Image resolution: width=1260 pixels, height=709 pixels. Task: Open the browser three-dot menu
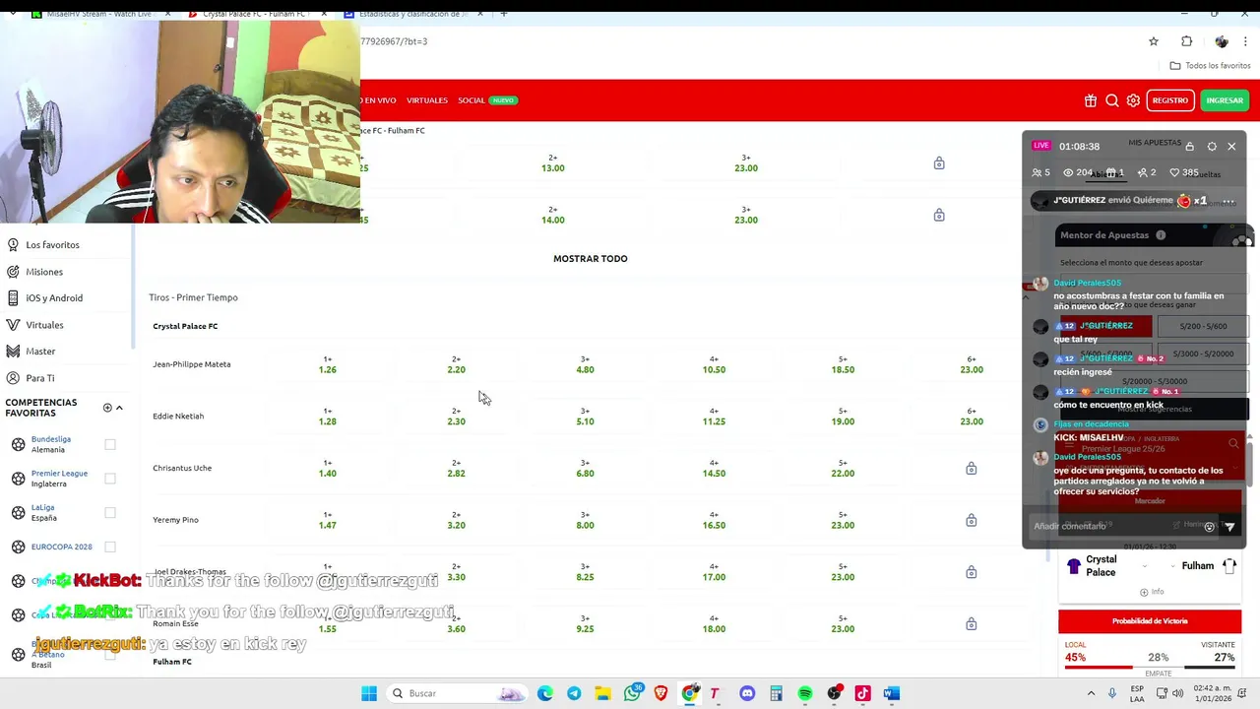click(1245, 41)
